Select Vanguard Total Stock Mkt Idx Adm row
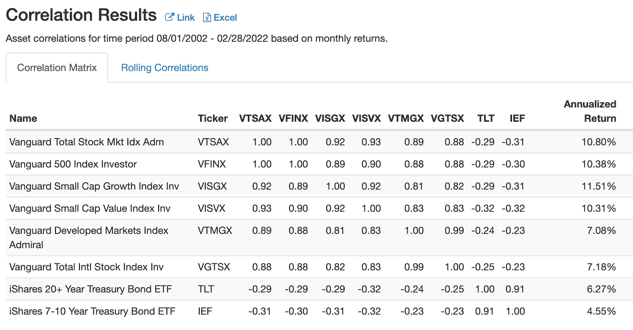633x330 pixels. point(86,142)
